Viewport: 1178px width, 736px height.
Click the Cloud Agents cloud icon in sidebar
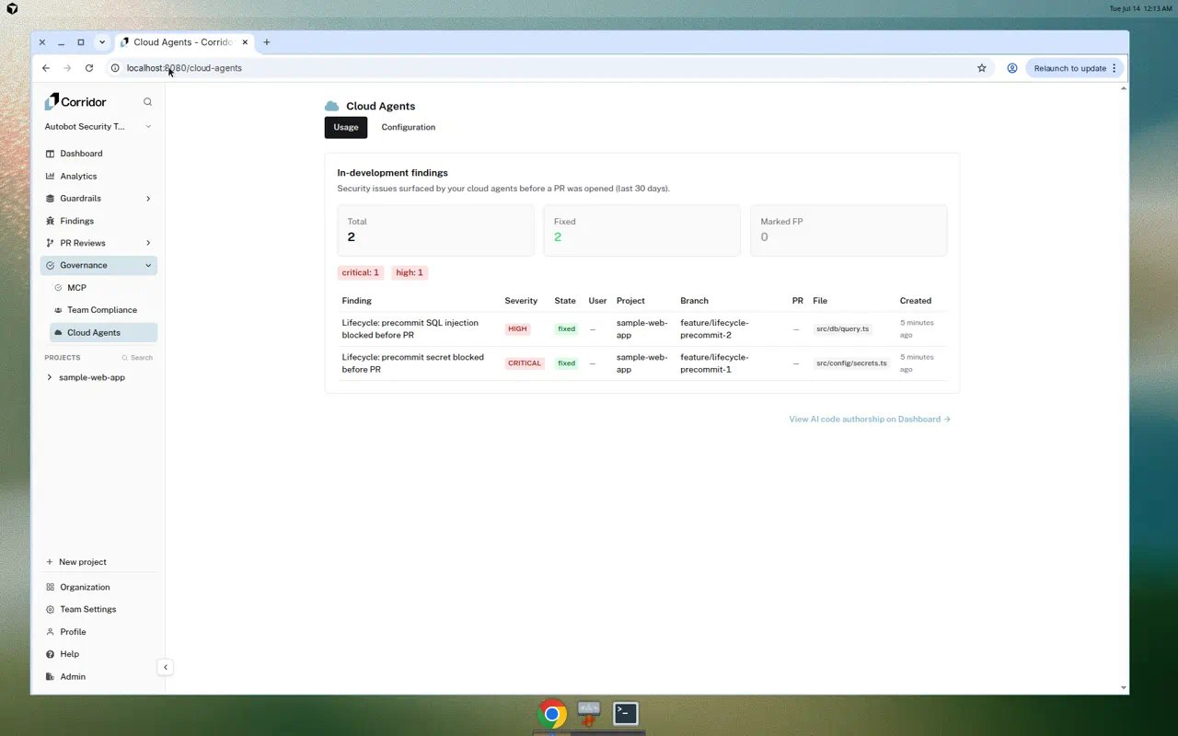[x=58, y=332]
